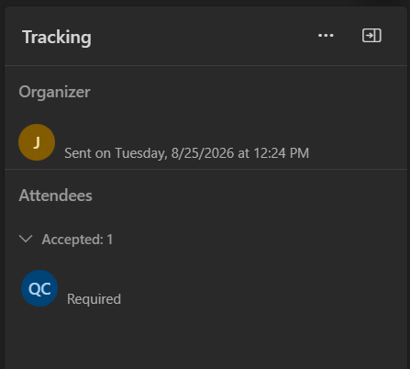410x369 pixels.
Task: Open the organizer's J avatar
Action: pos(37,142)
